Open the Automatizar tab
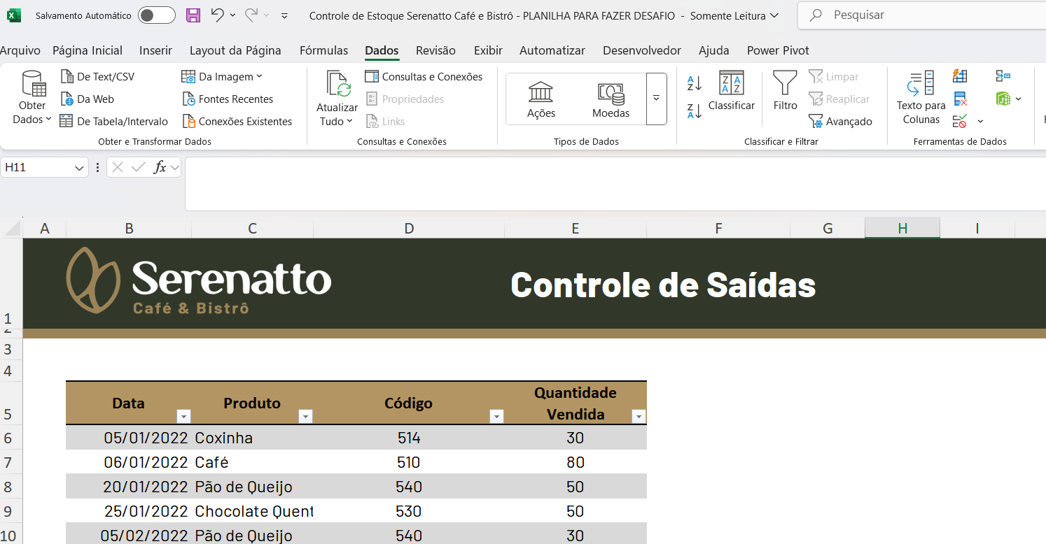Screen dimensions: 1046x544 (552, 50)
